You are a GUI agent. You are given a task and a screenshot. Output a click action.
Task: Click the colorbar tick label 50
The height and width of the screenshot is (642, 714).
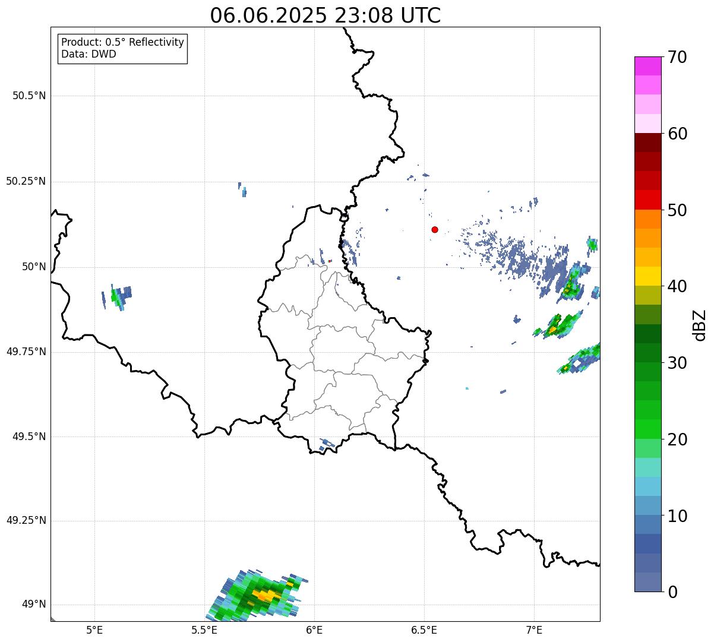(x=678, y=210)
